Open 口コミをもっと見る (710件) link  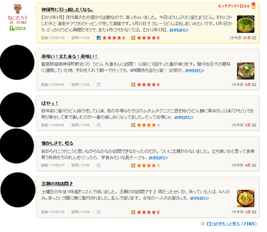tap(232, 224)
